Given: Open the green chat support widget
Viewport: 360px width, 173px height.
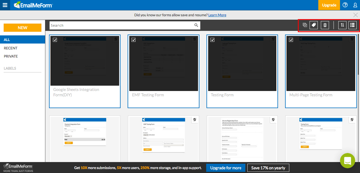Looking at the screenshot, I should [347, 160].
